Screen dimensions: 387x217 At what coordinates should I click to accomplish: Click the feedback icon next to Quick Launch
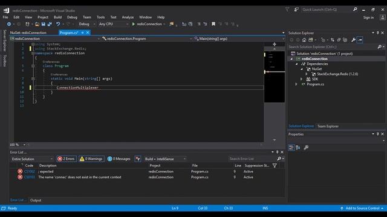point(296,10)
